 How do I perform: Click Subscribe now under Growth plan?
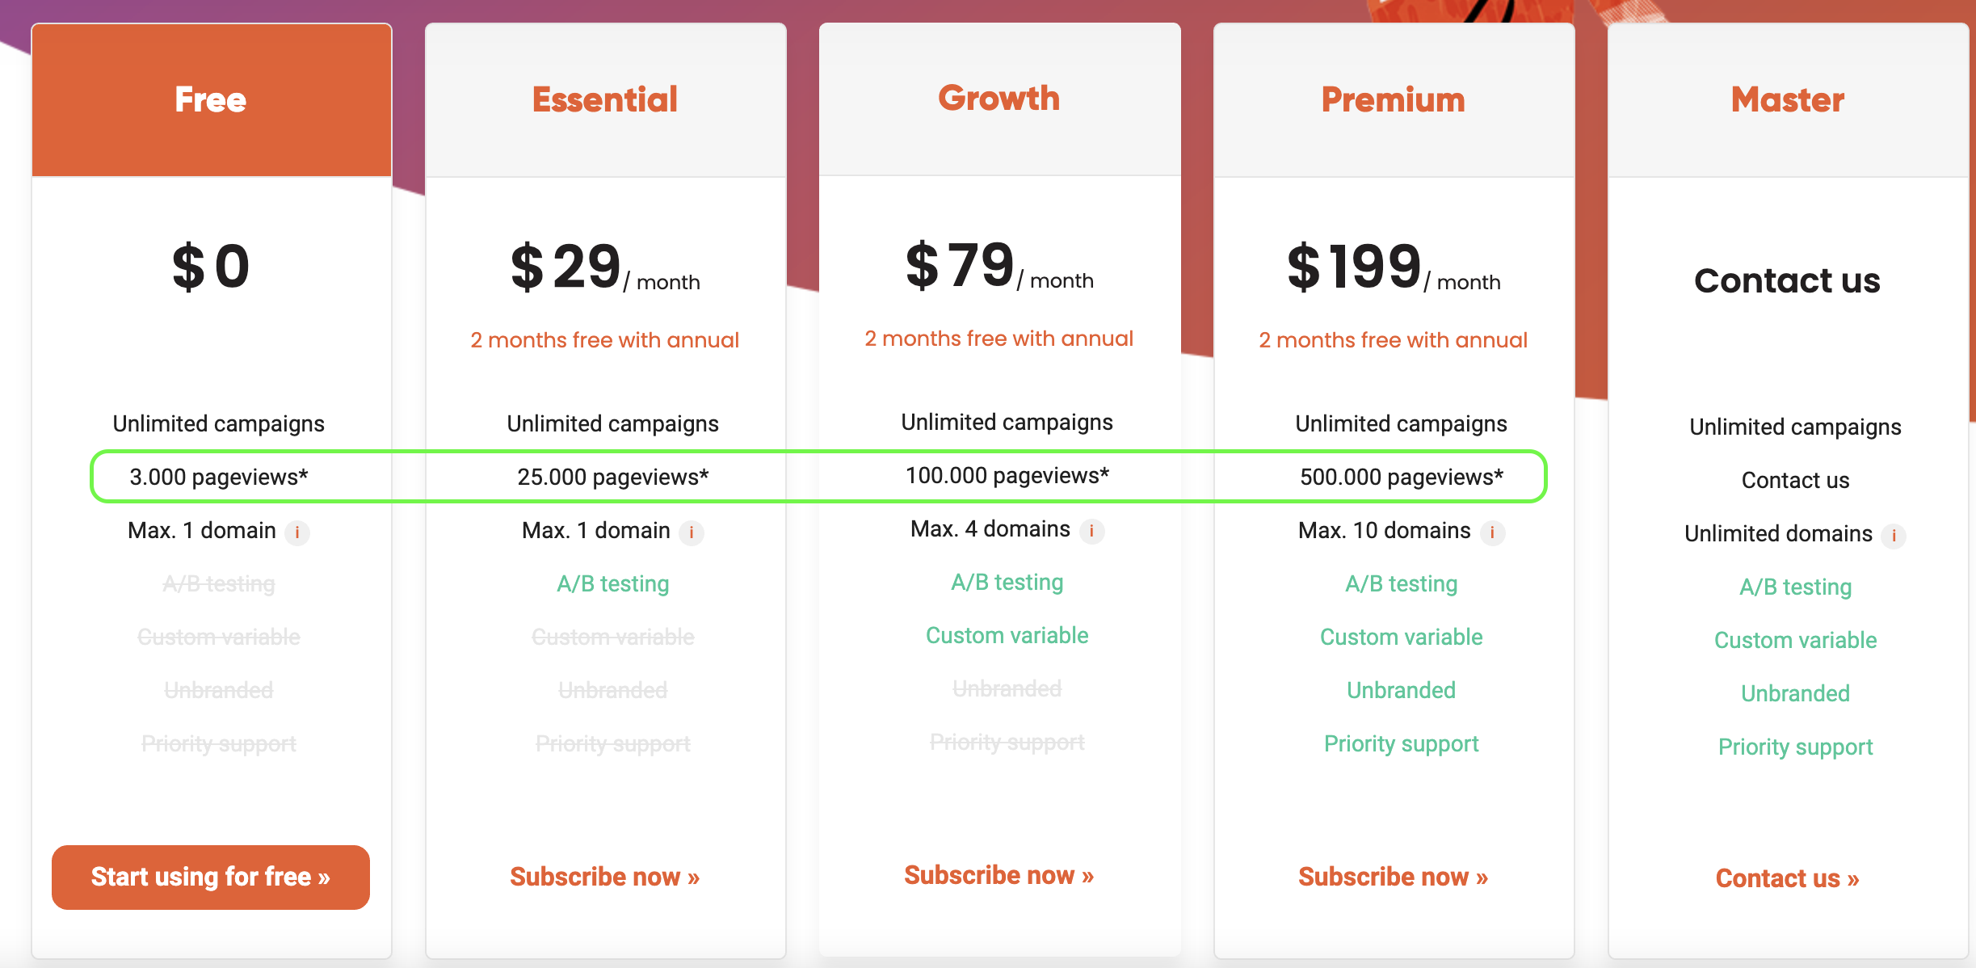pos(999,875)
